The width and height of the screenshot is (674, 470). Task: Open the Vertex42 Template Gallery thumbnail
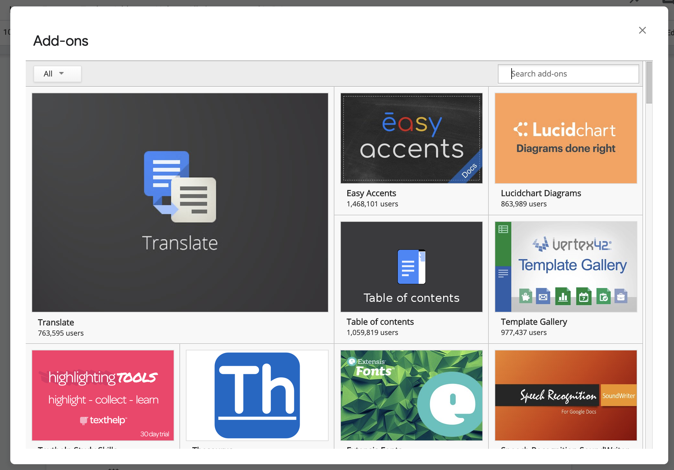[x=566, y=267]
